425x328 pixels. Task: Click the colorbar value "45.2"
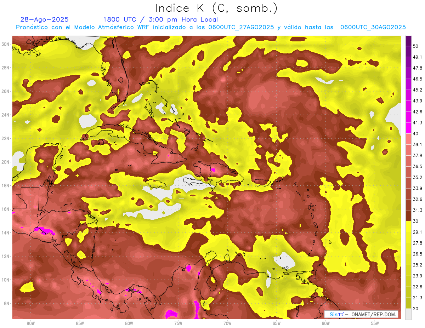[417, 90]
